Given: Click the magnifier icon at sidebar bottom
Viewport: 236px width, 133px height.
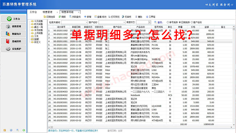Looking at the screenshot, I should [17, 130].
